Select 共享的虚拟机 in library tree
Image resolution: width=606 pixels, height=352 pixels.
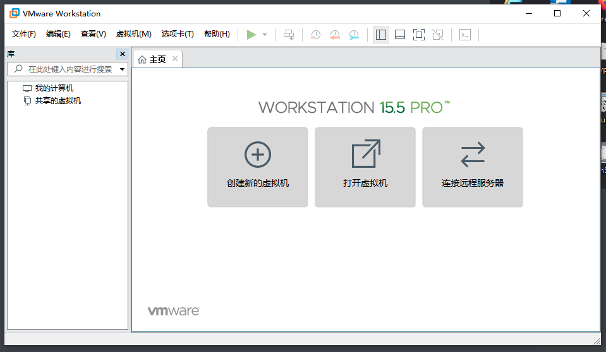tap(58, 101)
